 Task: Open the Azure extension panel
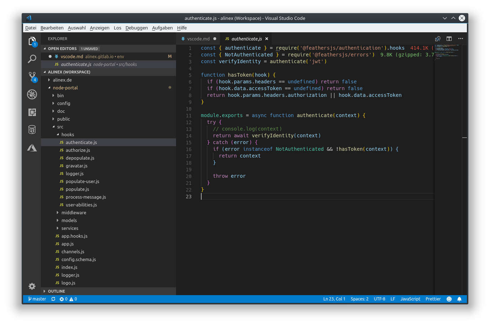[32, 148]
